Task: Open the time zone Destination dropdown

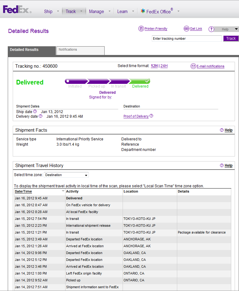Action: click(66, 175)
